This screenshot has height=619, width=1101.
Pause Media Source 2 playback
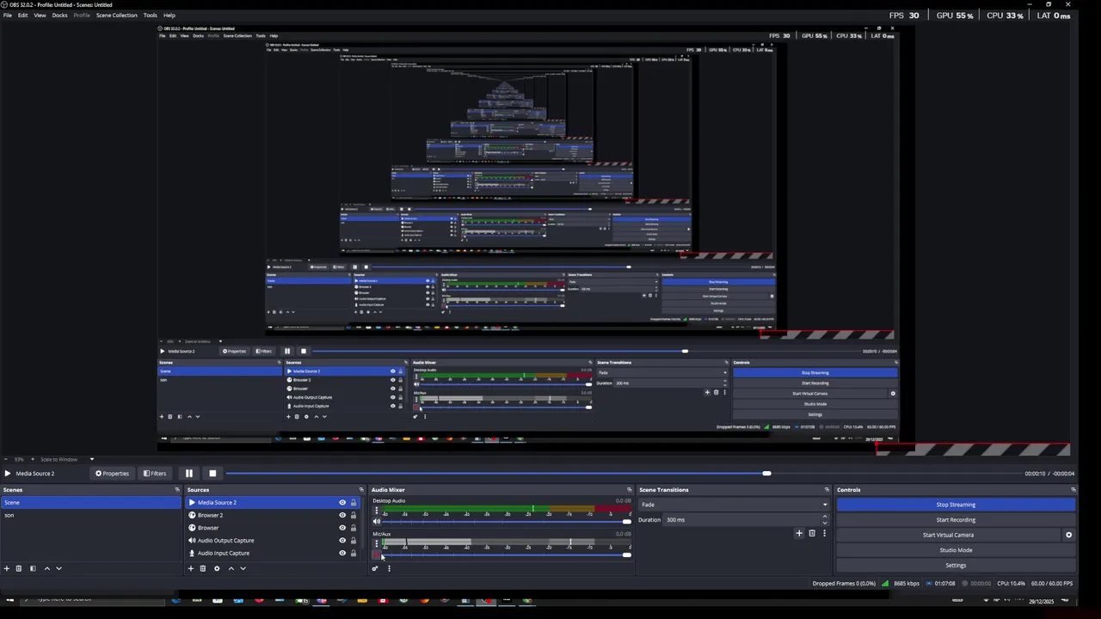pos(189,473)
